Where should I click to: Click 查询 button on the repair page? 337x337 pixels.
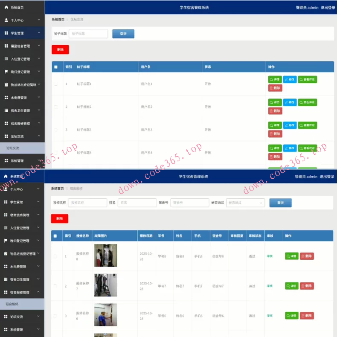click(x=280, y=203)
